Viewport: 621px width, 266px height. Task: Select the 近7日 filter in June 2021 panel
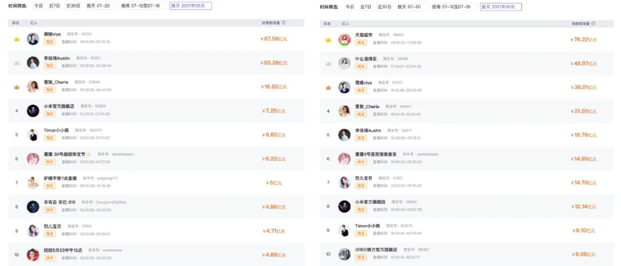pos(365,7)
